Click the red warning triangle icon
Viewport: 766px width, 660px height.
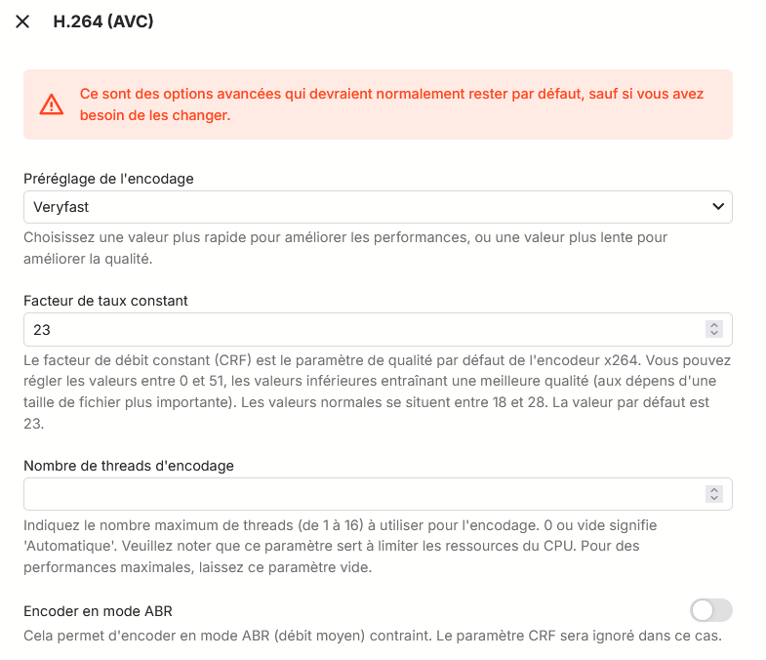(x=51, y=104)
